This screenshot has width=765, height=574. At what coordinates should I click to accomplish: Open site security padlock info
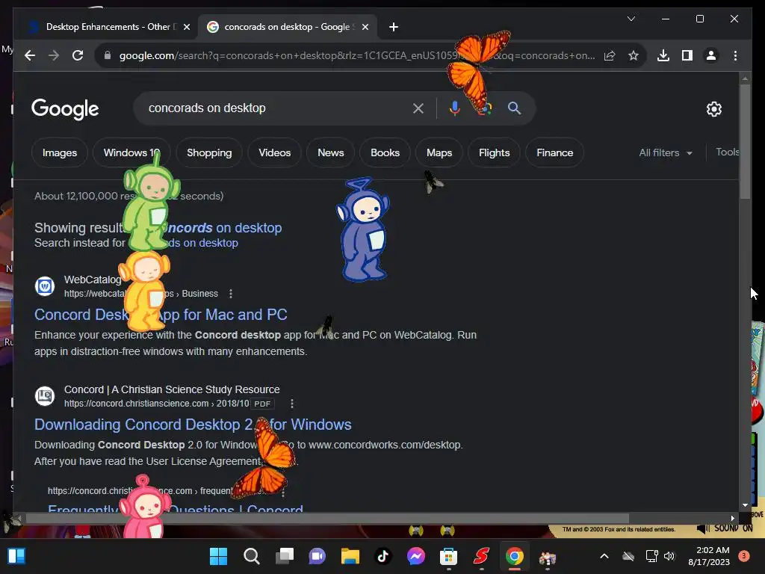[x=108, y=55]
